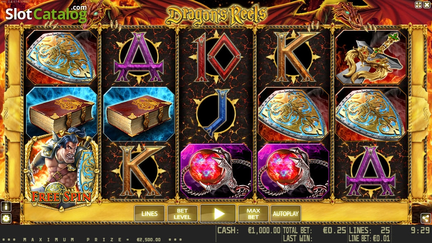Viewport: 432px width, 243px height.
Task: Spin the reels with play button
Action: point(218,213)
